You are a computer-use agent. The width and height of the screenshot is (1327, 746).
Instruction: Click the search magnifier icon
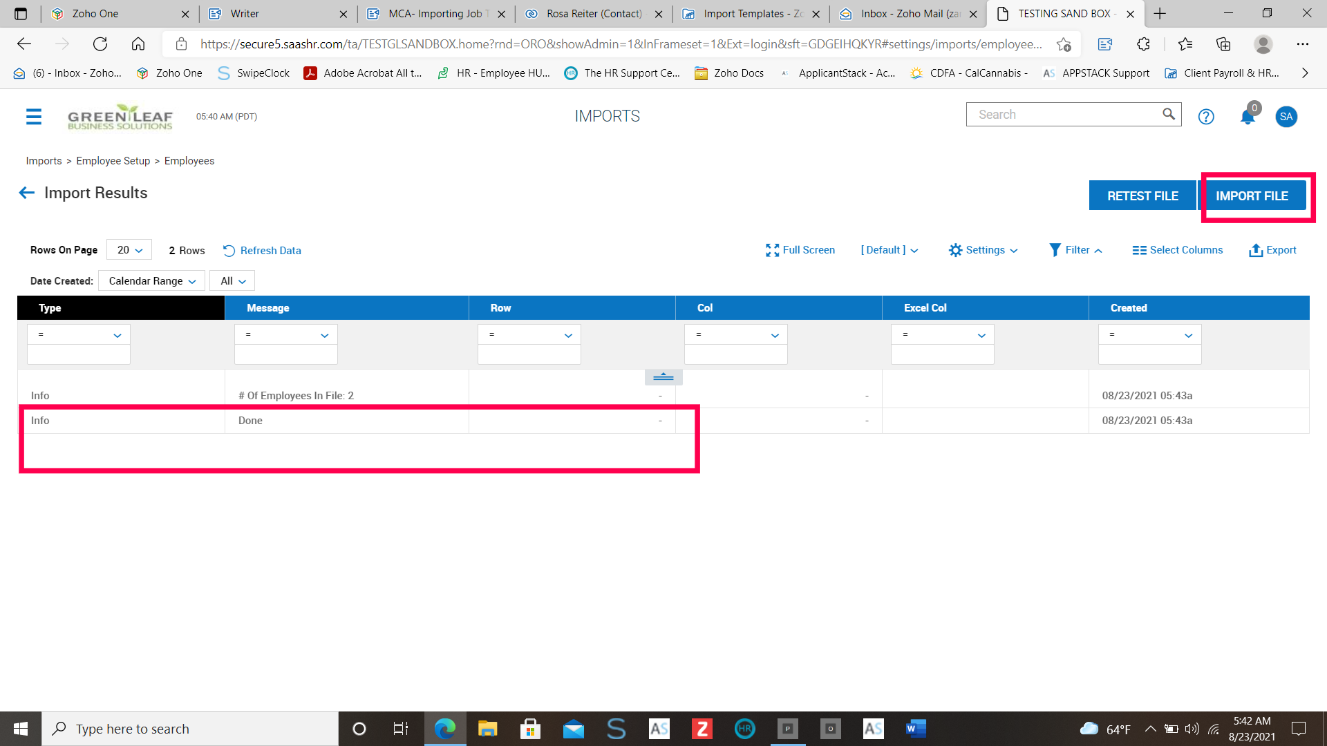coord(1168,114)
